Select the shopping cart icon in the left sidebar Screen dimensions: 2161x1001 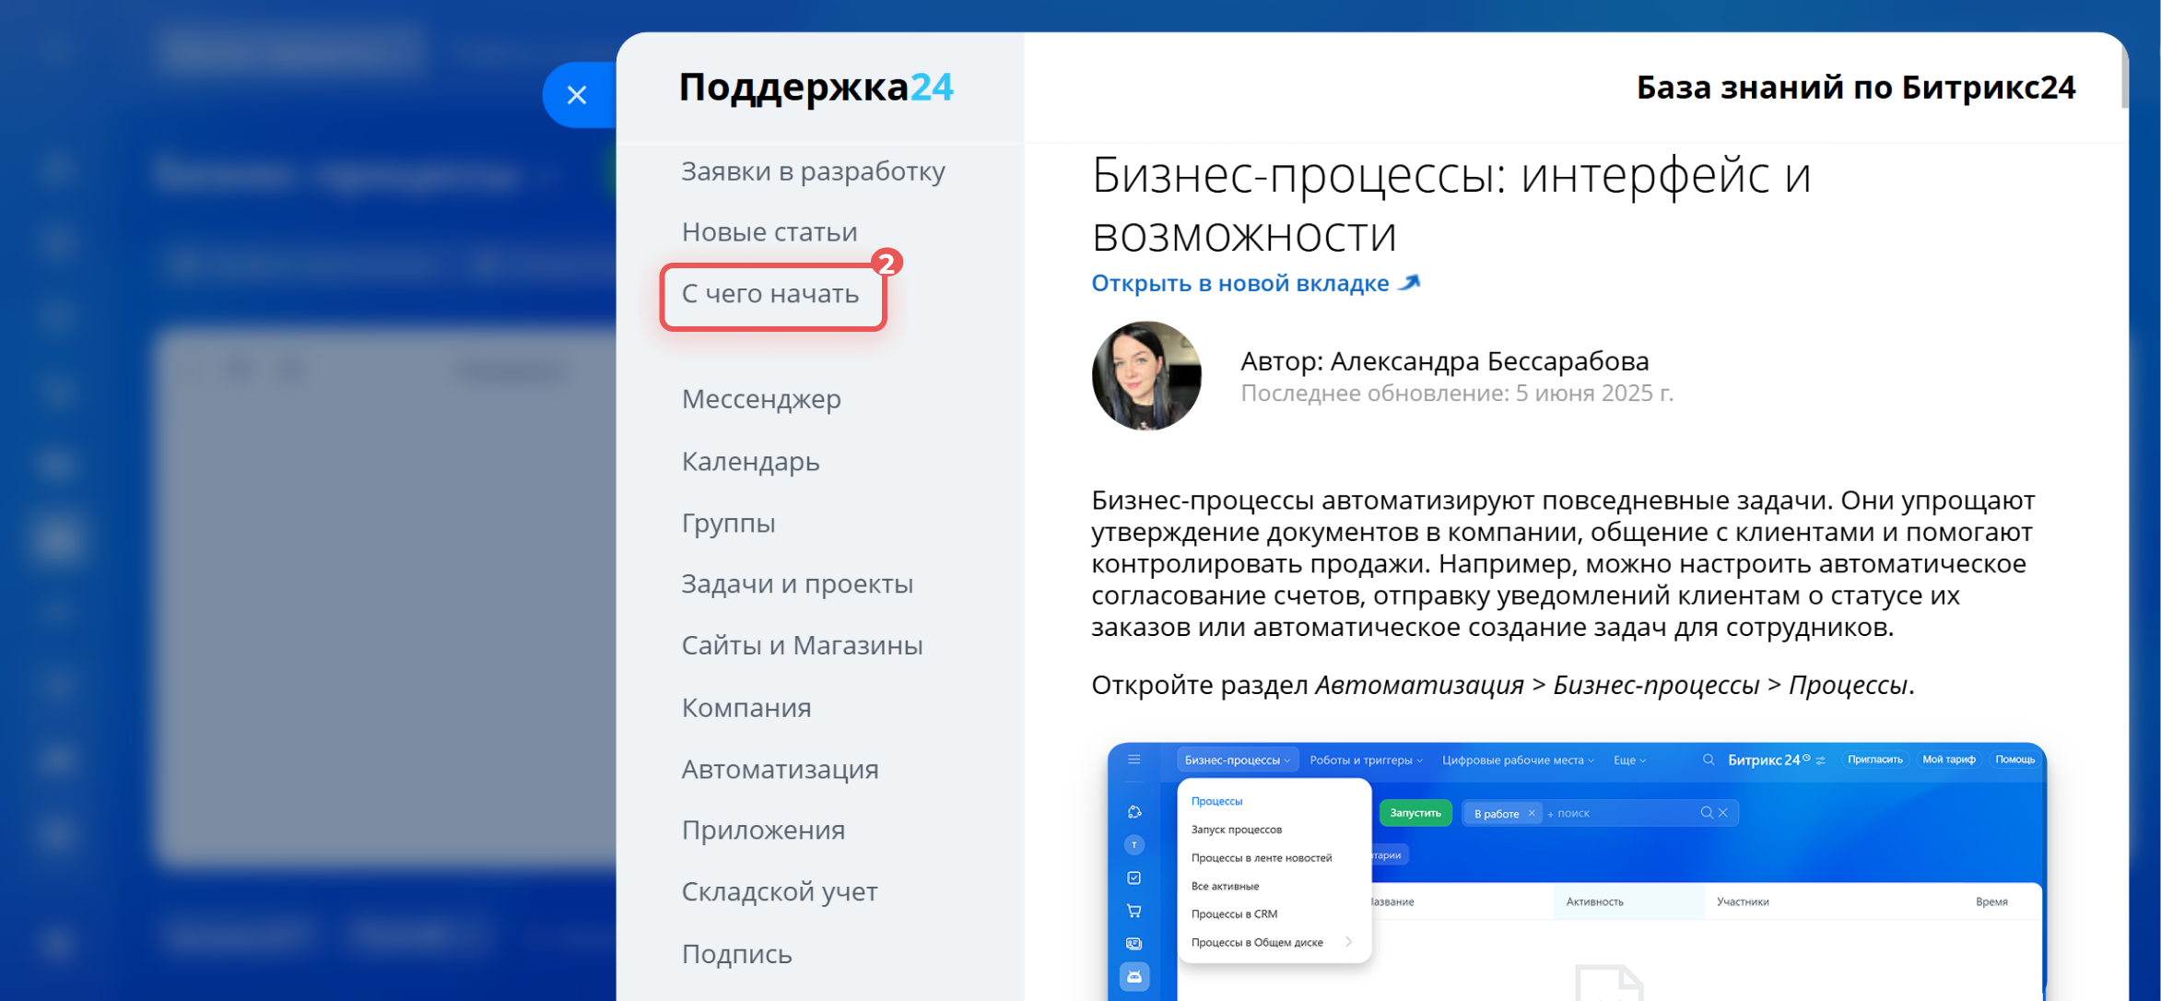(x=1134, y=911)
